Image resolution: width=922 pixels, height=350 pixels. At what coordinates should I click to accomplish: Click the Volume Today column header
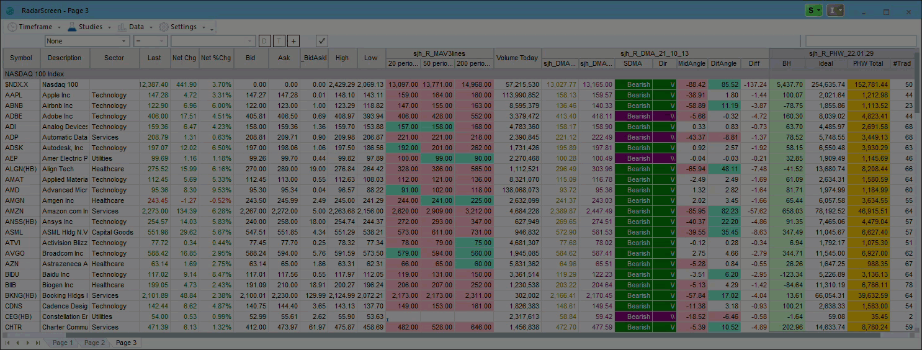point(517,58)
